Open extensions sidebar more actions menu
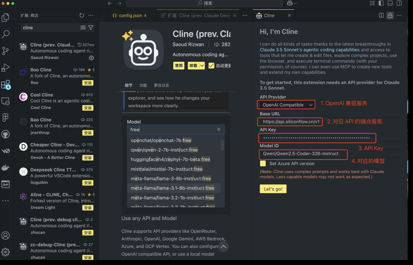Screen dimensions: 413x265 click(91, 16)
